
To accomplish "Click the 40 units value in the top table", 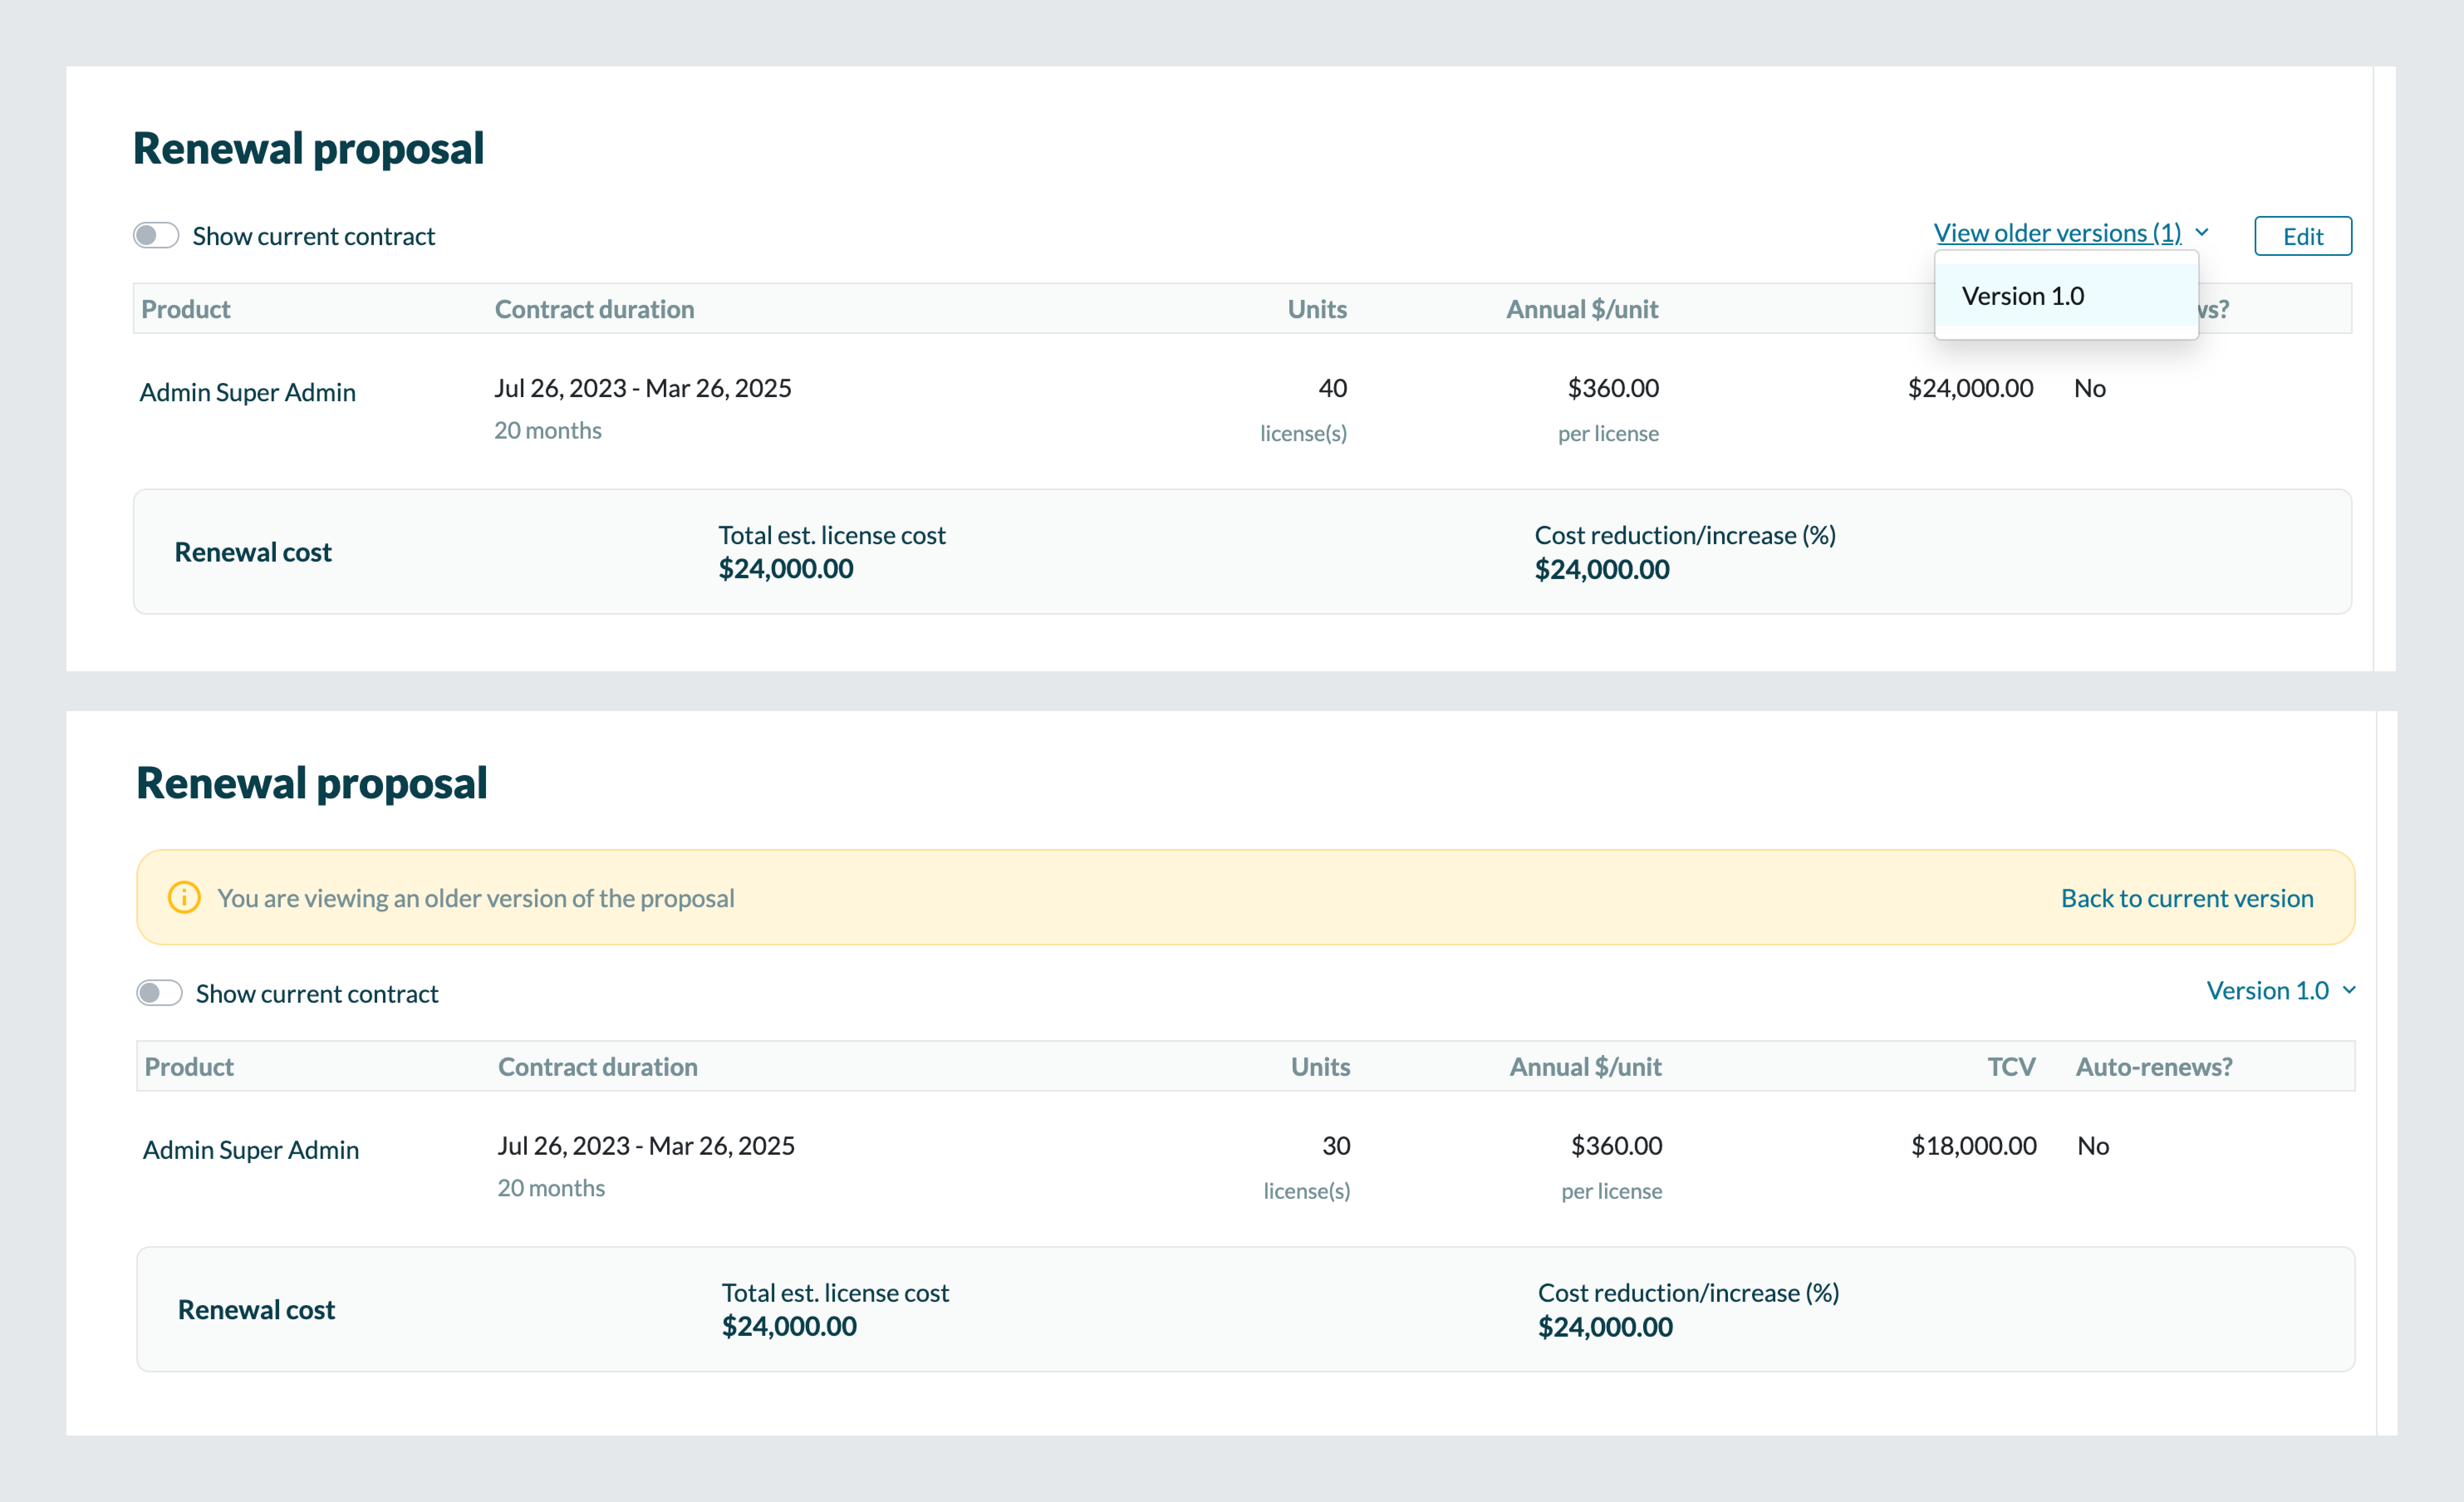I will (1332, 388).
